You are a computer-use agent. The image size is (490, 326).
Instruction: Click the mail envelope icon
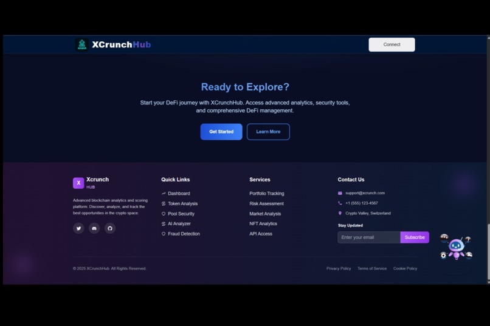[340, 193]
